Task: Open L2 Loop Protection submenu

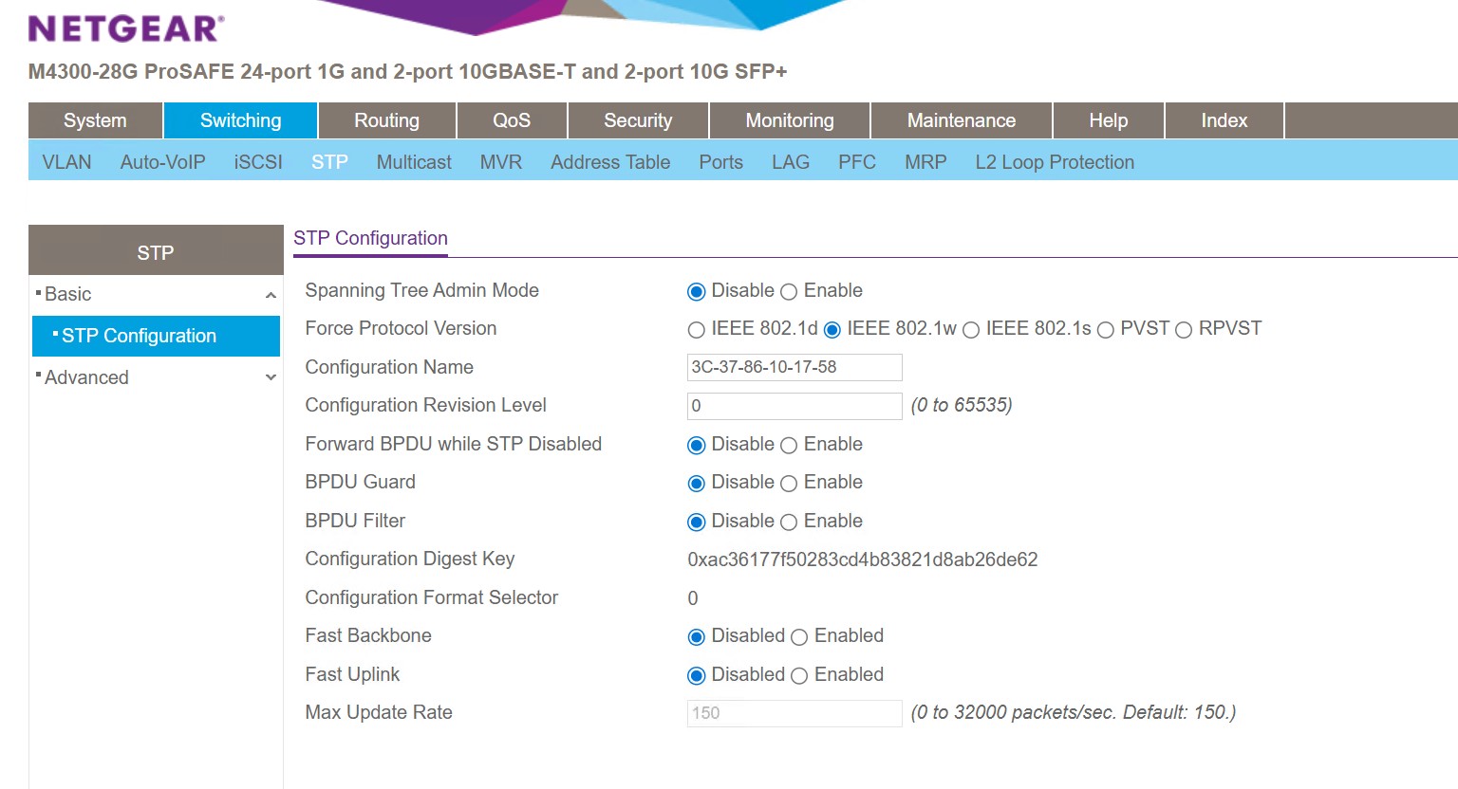Action: tap(1055, 162)
